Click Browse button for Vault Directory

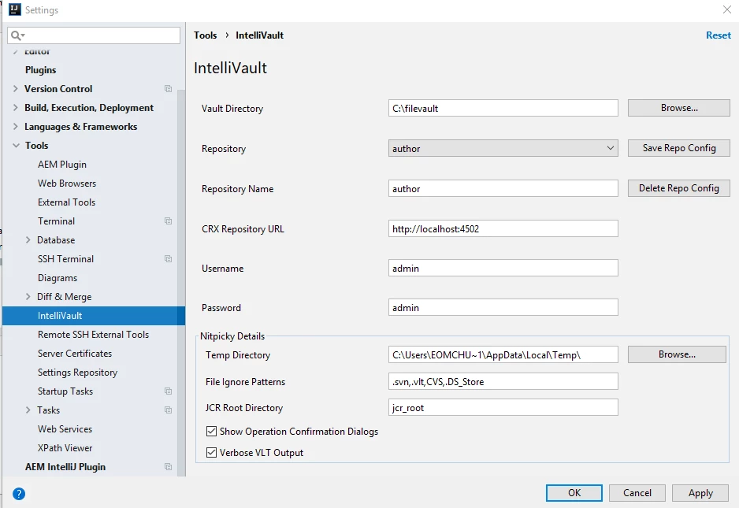tap(678, 108)
